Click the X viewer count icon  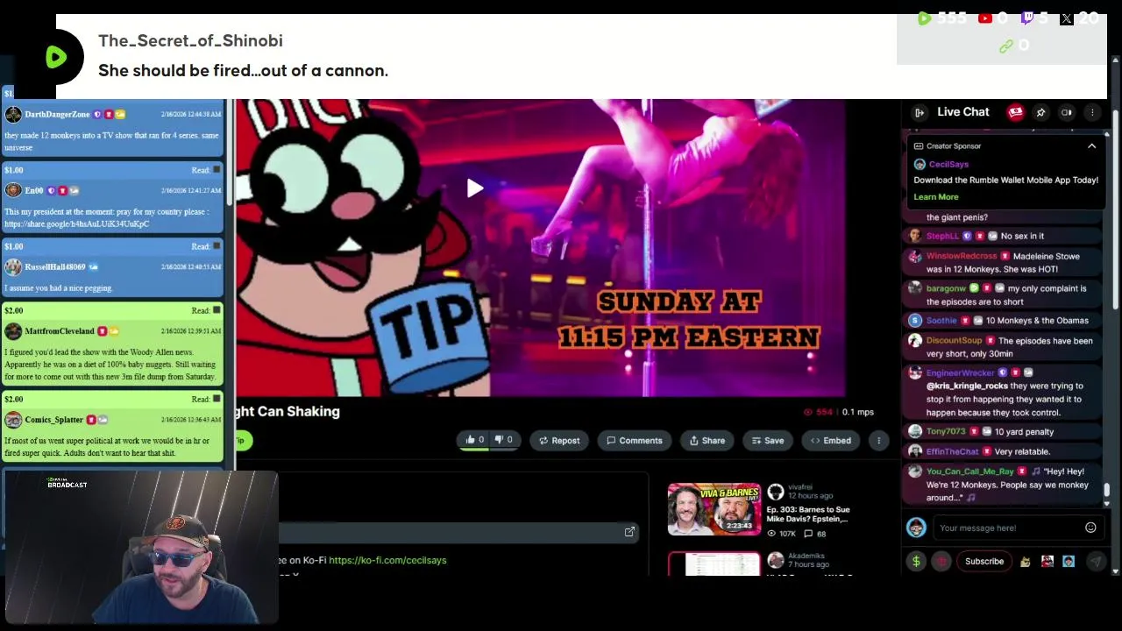(x=1066, y=18)
